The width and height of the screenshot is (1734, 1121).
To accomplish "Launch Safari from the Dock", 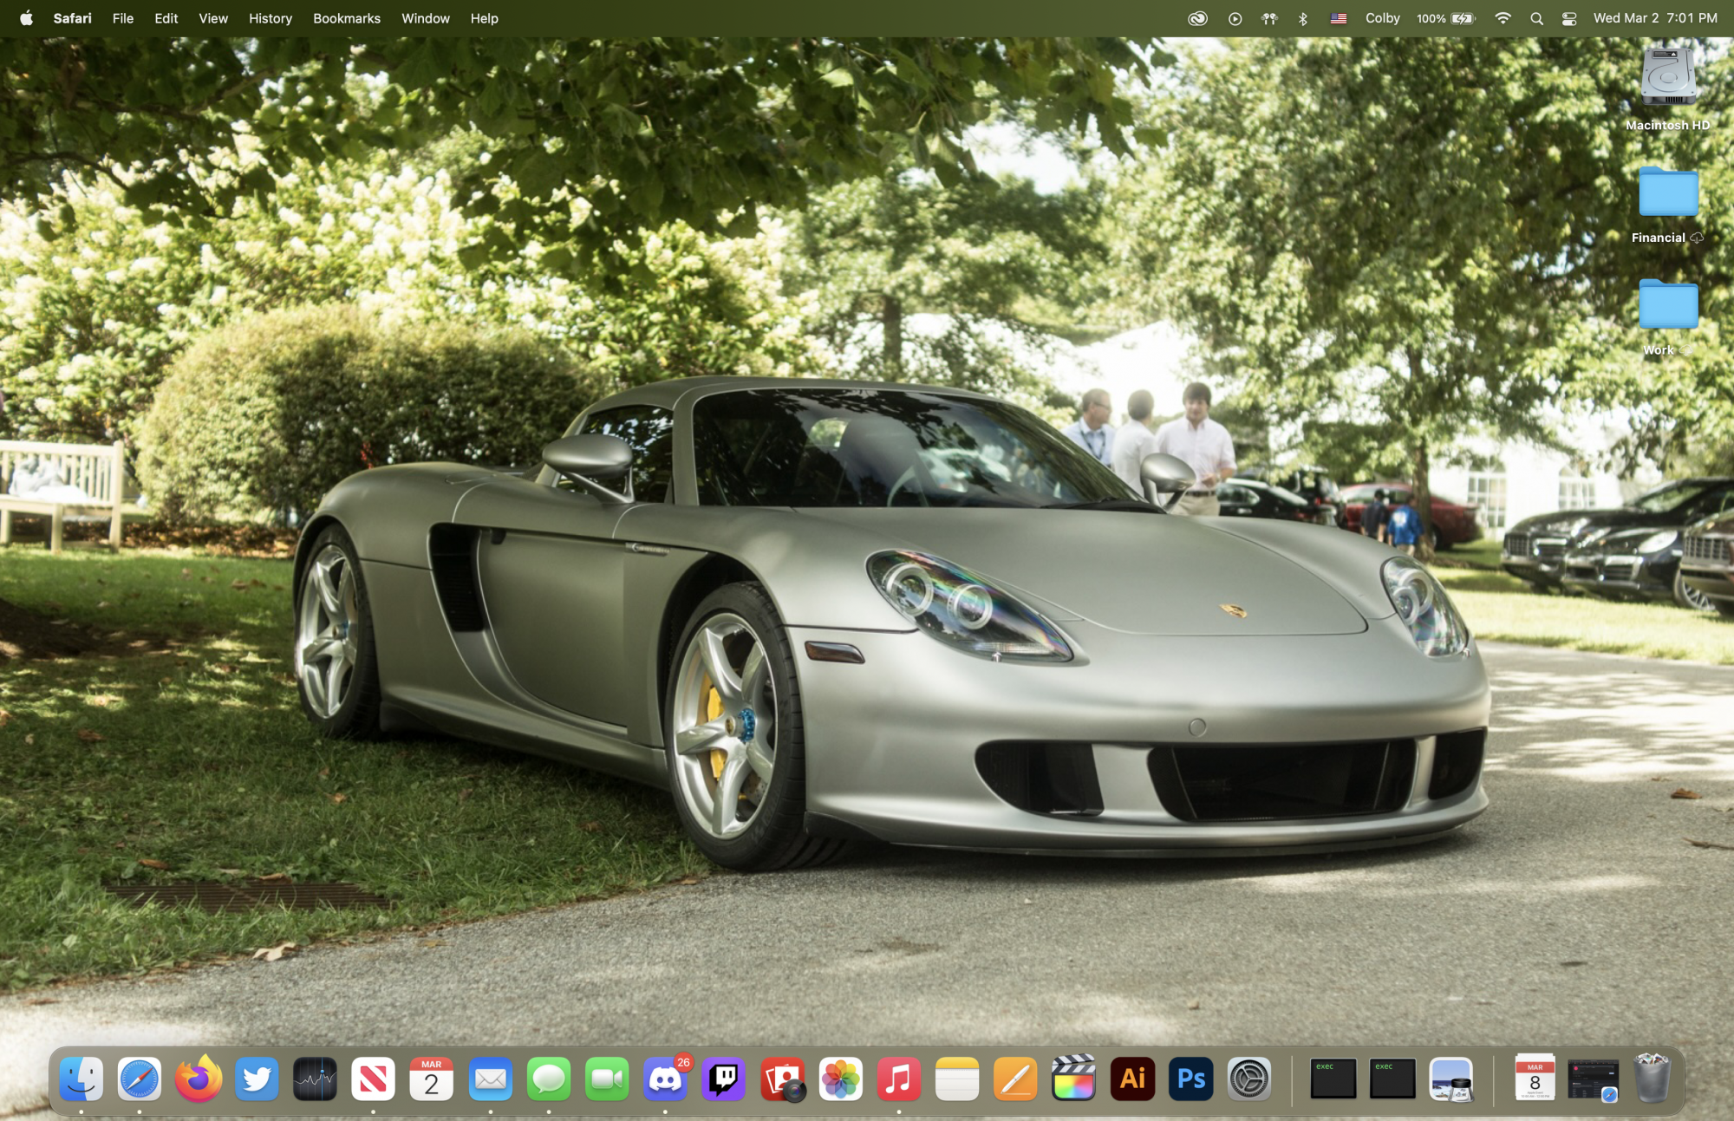I will pos(140,1079).
